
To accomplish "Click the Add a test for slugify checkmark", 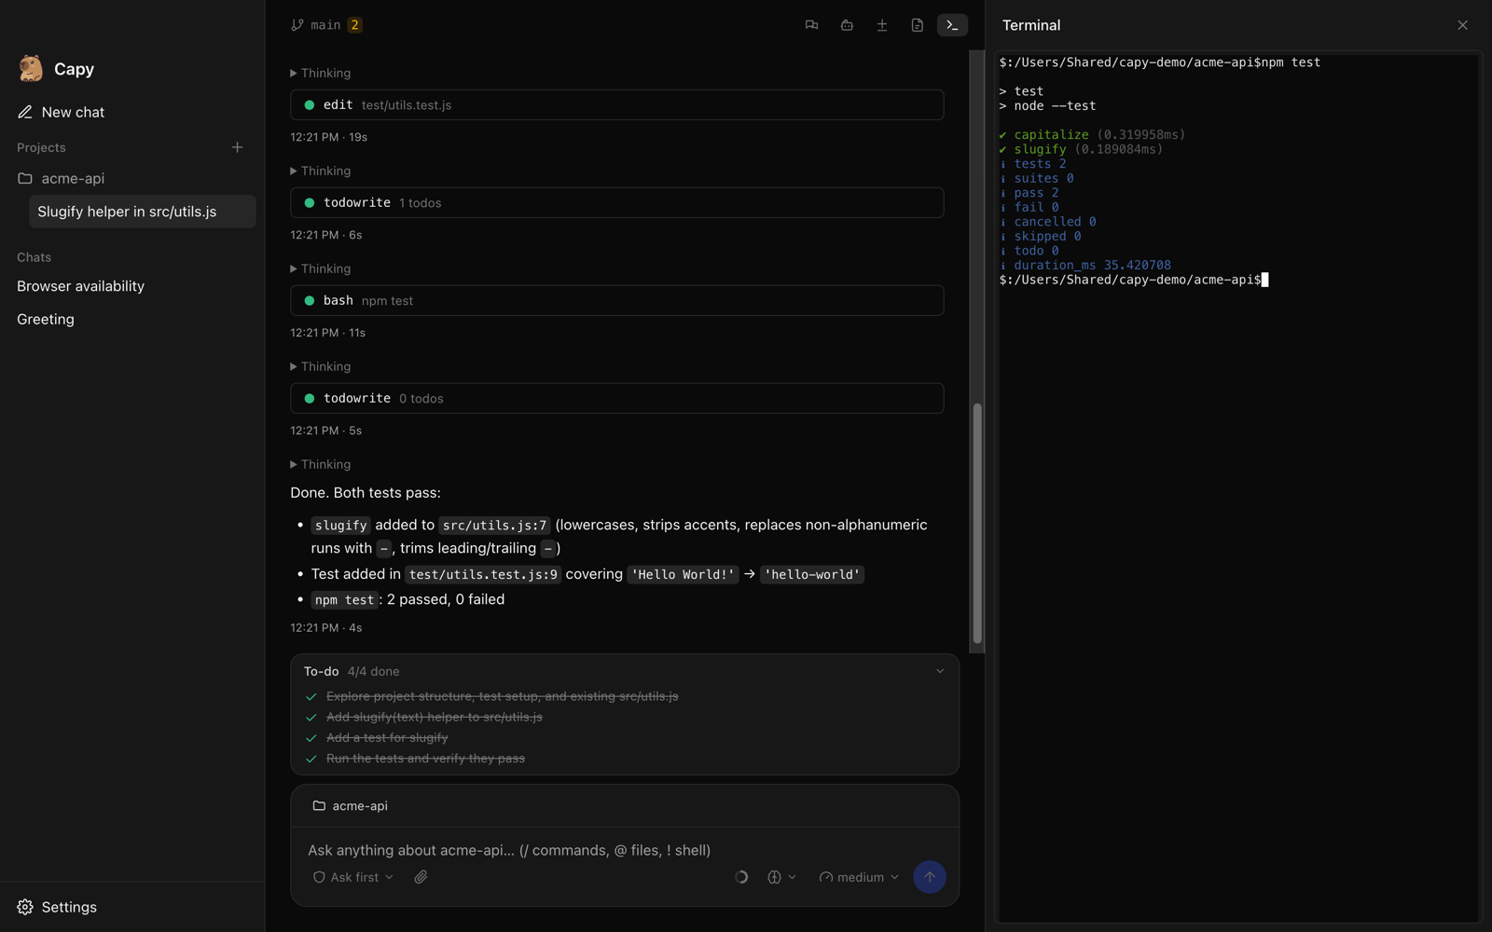I will pos(311,737).
